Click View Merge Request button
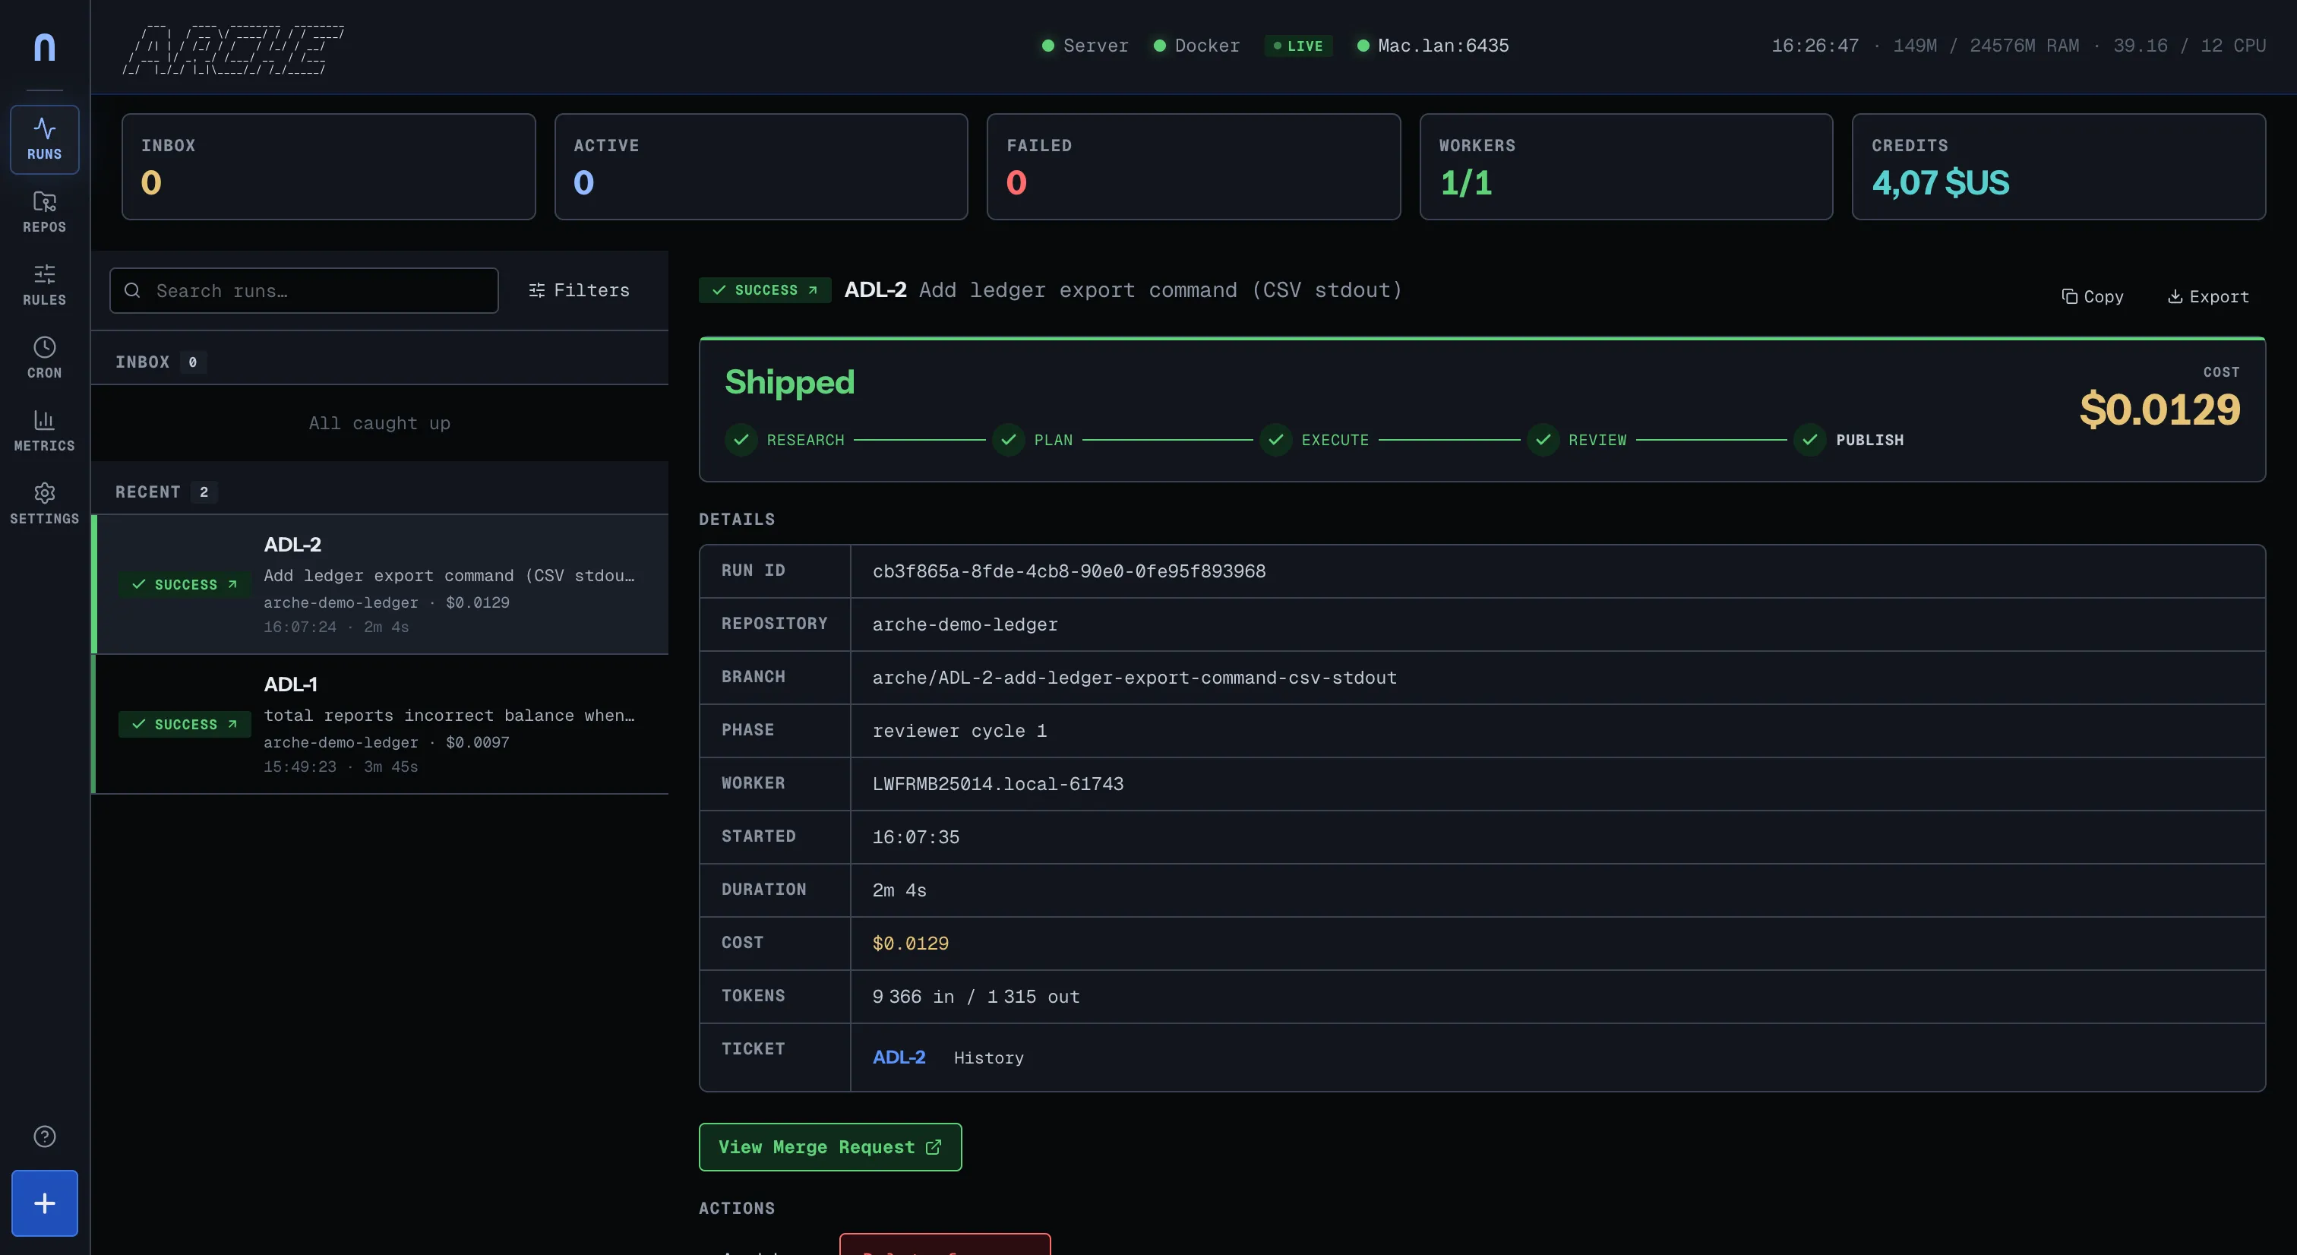Image resolution: width=2297 pixels, height=1255 pixels. (830, 1147)
